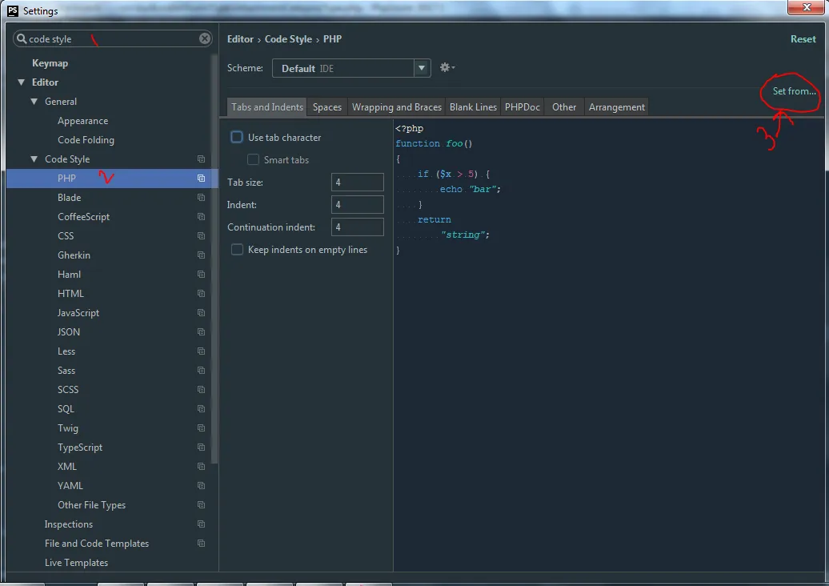Click project-level icon beside HTML
This screenshot has height=586, width=829.
pos(201,294)
